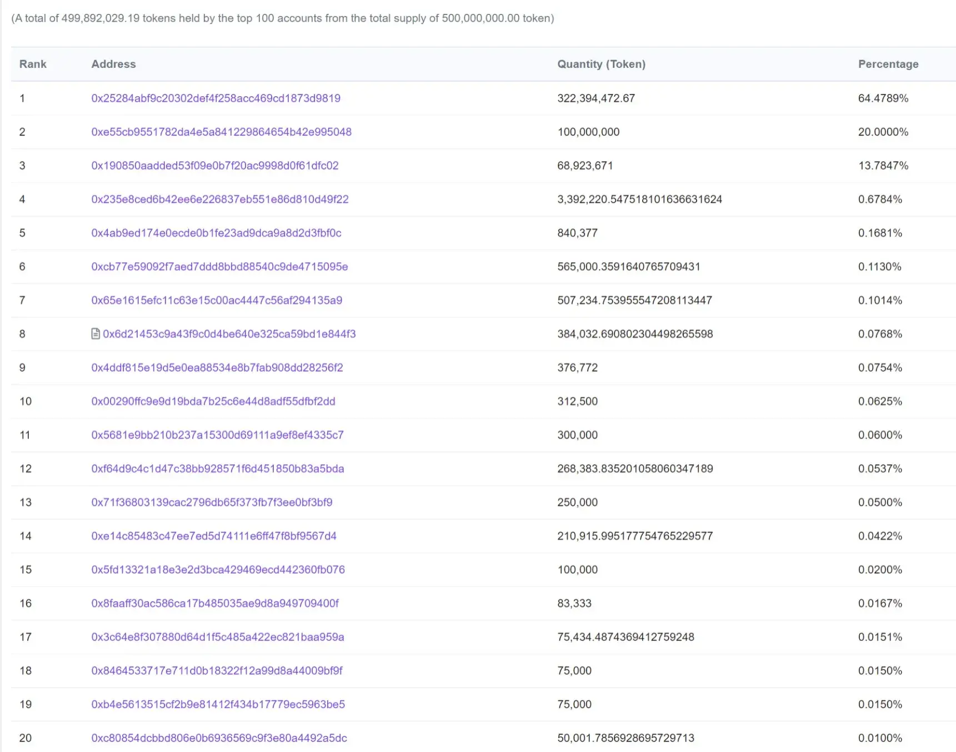Open address 0xe14c85483c47ee7ed5d74111e6ff47f8bf9567d4

(214, 536)
